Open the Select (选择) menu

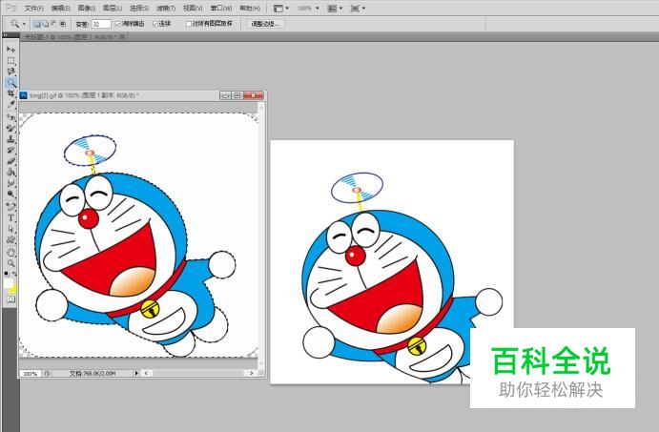(x=139, y=8)
